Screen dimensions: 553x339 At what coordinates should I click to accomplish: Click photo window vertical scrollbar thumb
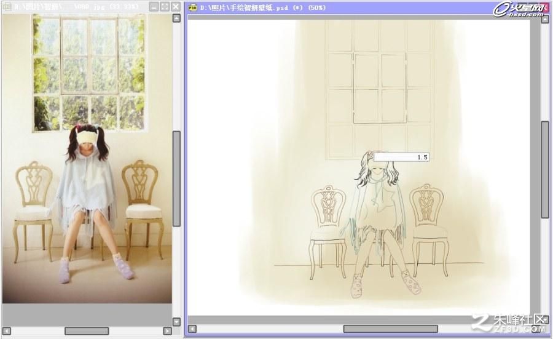point(176,178)
